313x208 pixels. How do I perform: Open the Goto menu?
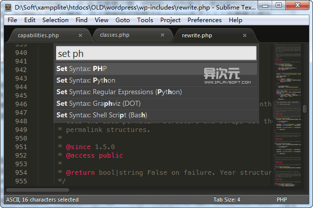122,20
